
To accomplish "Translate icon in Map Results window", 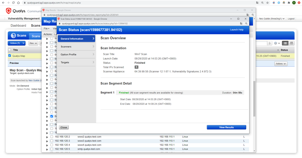I will (x=248, y=15).
